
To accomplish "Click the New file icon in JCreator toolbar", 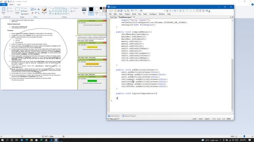I will pyautogui.click(x=110, y=11).
